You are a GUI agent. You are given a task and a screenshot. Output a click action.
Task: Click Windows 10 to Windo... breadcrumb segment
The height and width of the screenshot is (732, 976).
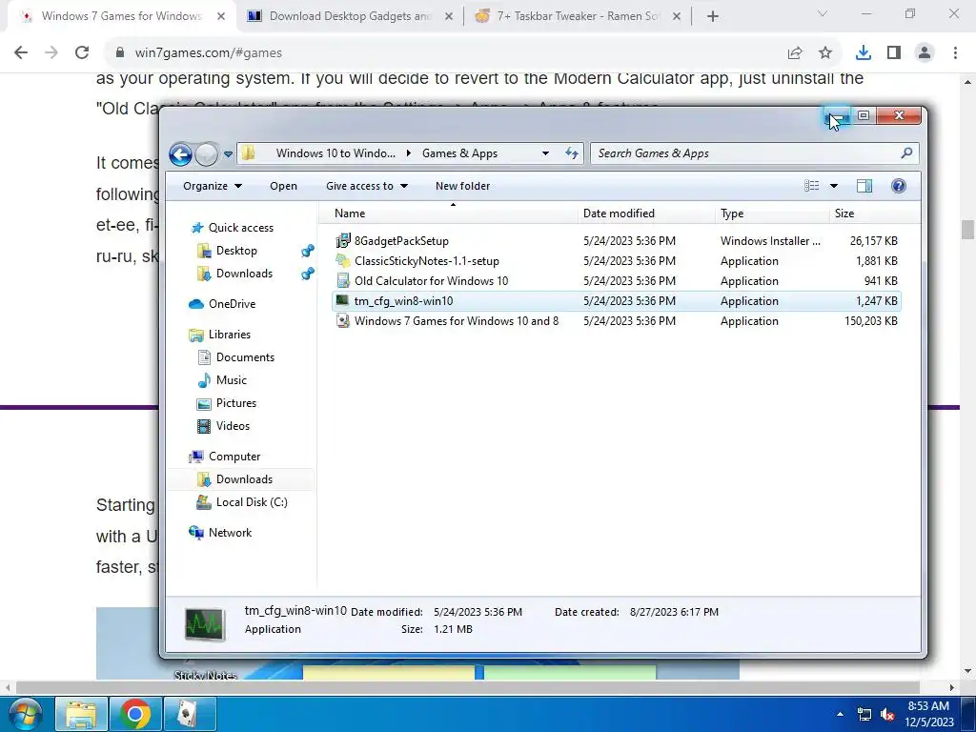pos(335,153)
